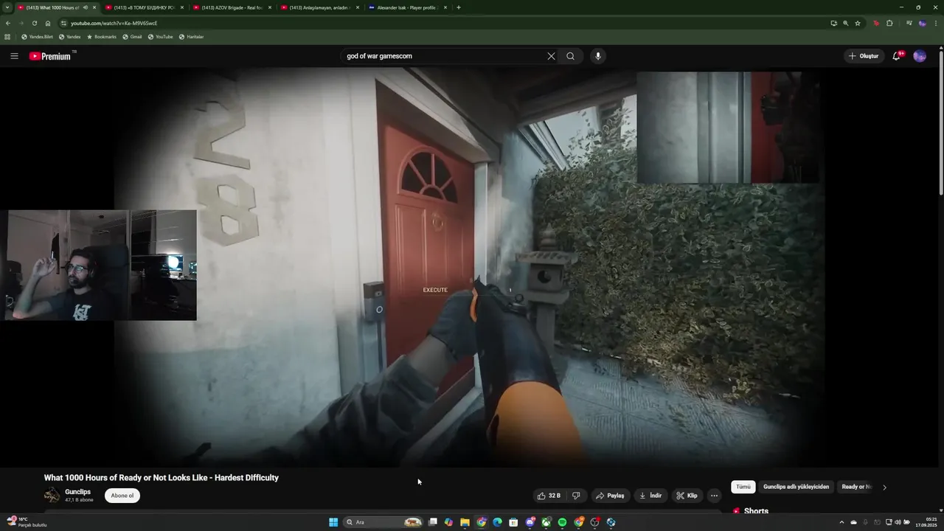Image resolution: width=944 pixels, height=531 pixels.
Task: Switch to the 'AZOV Brigade' tab
Action: click(232, 7)
